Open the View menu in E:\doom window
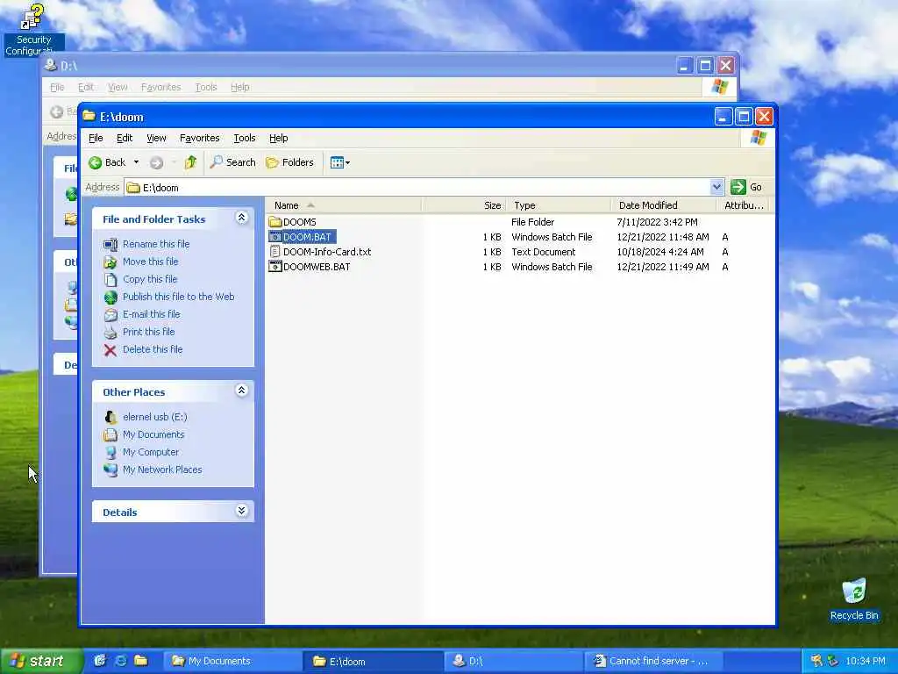 (156, 138)
